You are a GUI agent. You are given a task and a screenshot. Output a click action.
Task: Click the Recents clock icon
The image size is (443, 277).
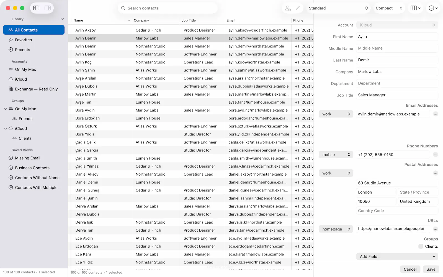coord(11,50)
